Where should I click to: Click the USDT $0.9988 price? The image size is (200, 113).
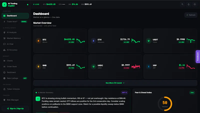tap(181, 39)
